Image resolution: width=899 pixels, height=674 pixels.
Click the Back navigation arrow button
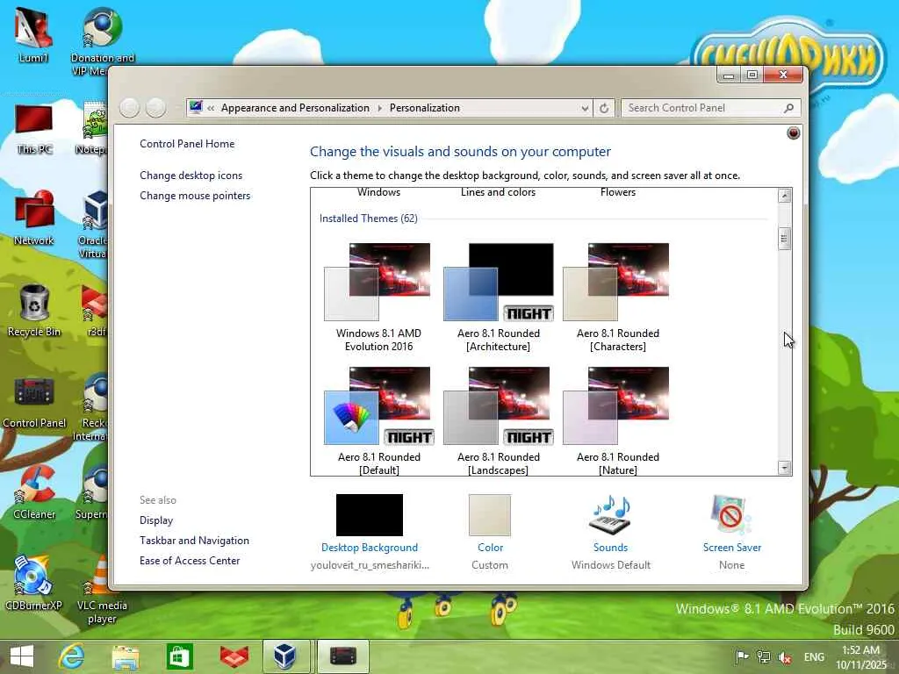130,108
